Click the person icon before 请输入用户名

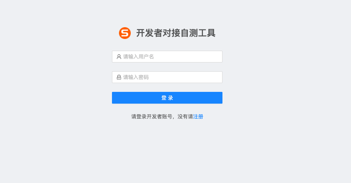[x=119, y=57]
